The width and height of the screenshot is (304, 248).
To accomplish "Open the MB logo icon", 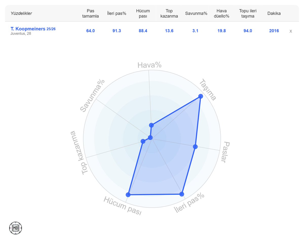I will 15,228.
